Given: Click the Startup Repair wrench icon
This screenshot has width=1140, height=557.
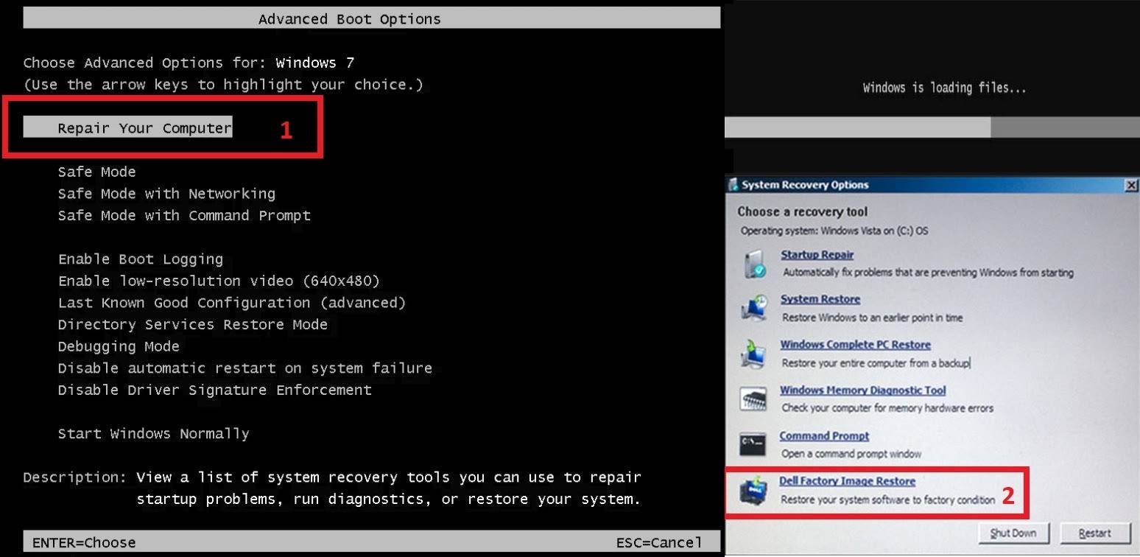Looking at the screenshot, I should click(753, 262).
